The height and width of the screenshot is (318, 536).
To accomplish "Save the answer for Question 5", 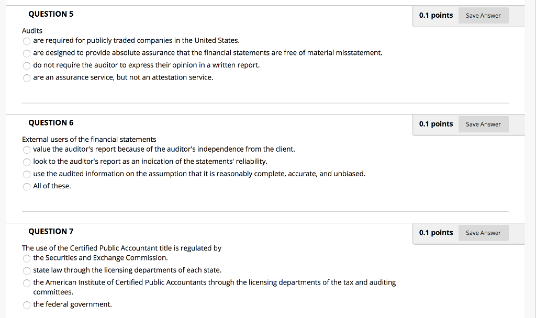I will point(483,15).
